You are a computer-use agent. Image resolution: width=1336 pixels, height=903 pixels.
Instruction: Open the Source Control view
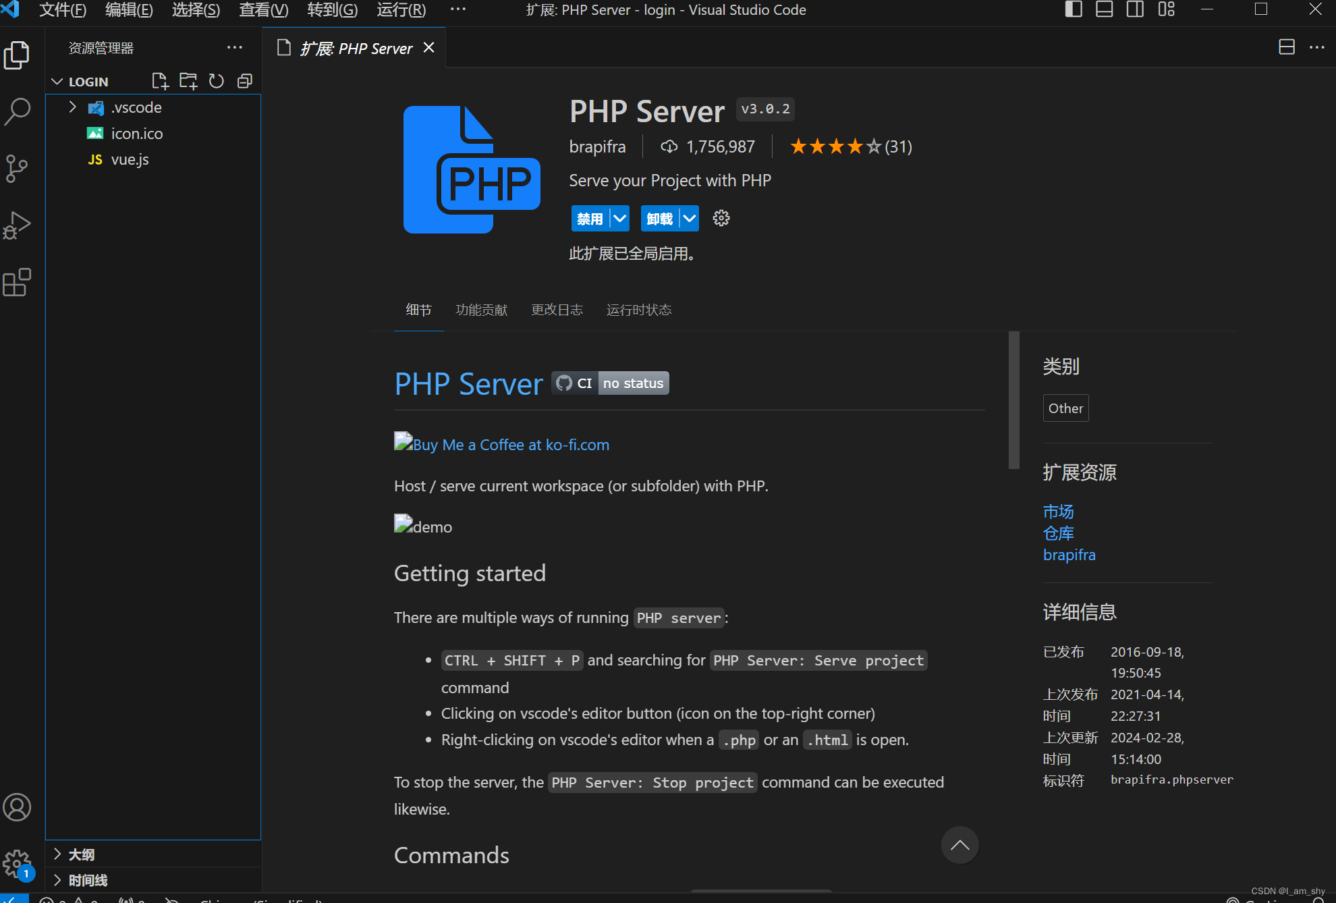(x=17, y=168)
